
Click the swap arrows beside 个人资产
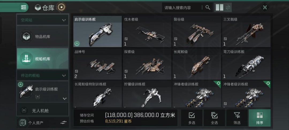coord(63,123)
